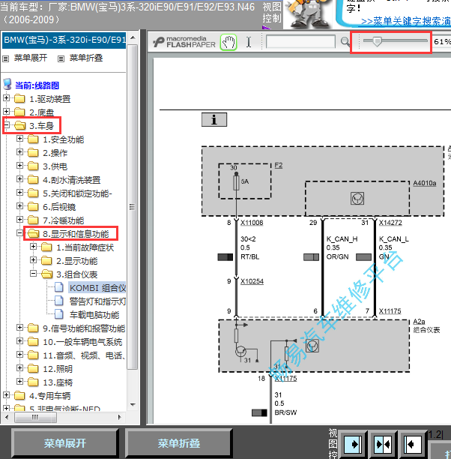
Task: Expand the 13.座椅 folder
Action: tap(19, 381)
